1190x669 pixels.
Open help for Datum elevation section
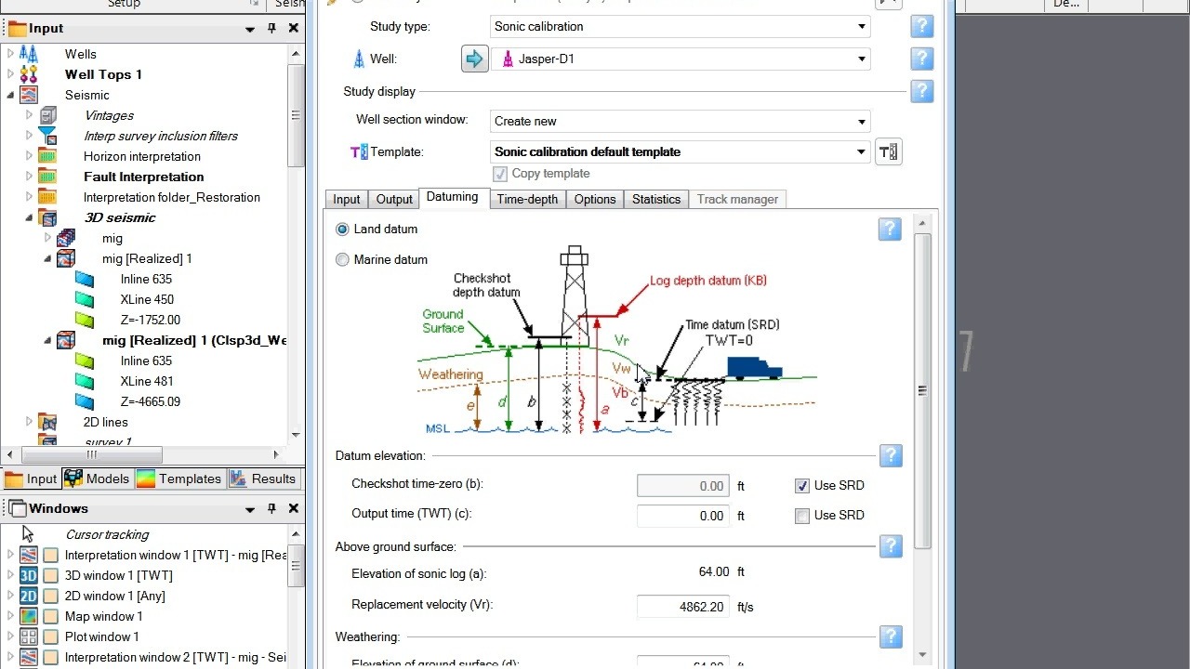(891, 455)
